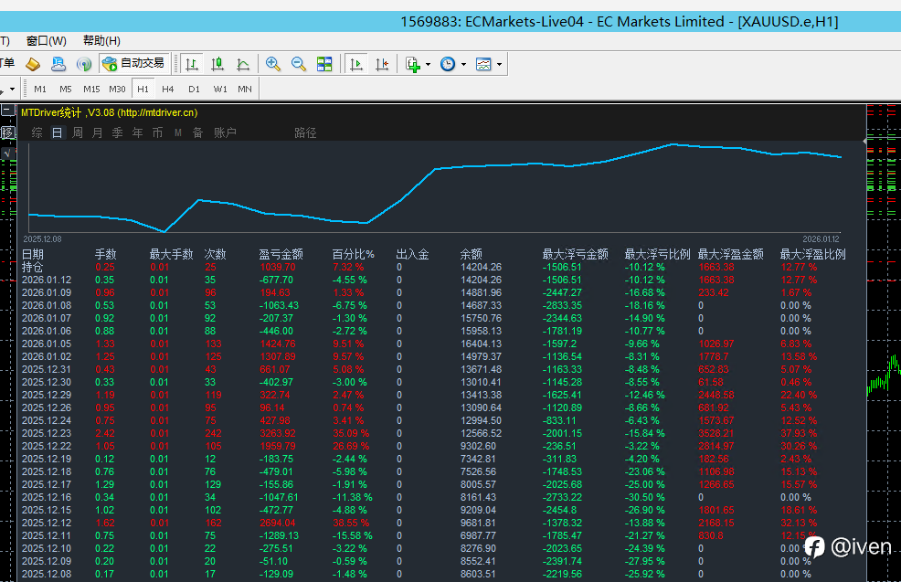Open the 账户 account statistics view
901x582 pixels.
click(x=225, y=132)
